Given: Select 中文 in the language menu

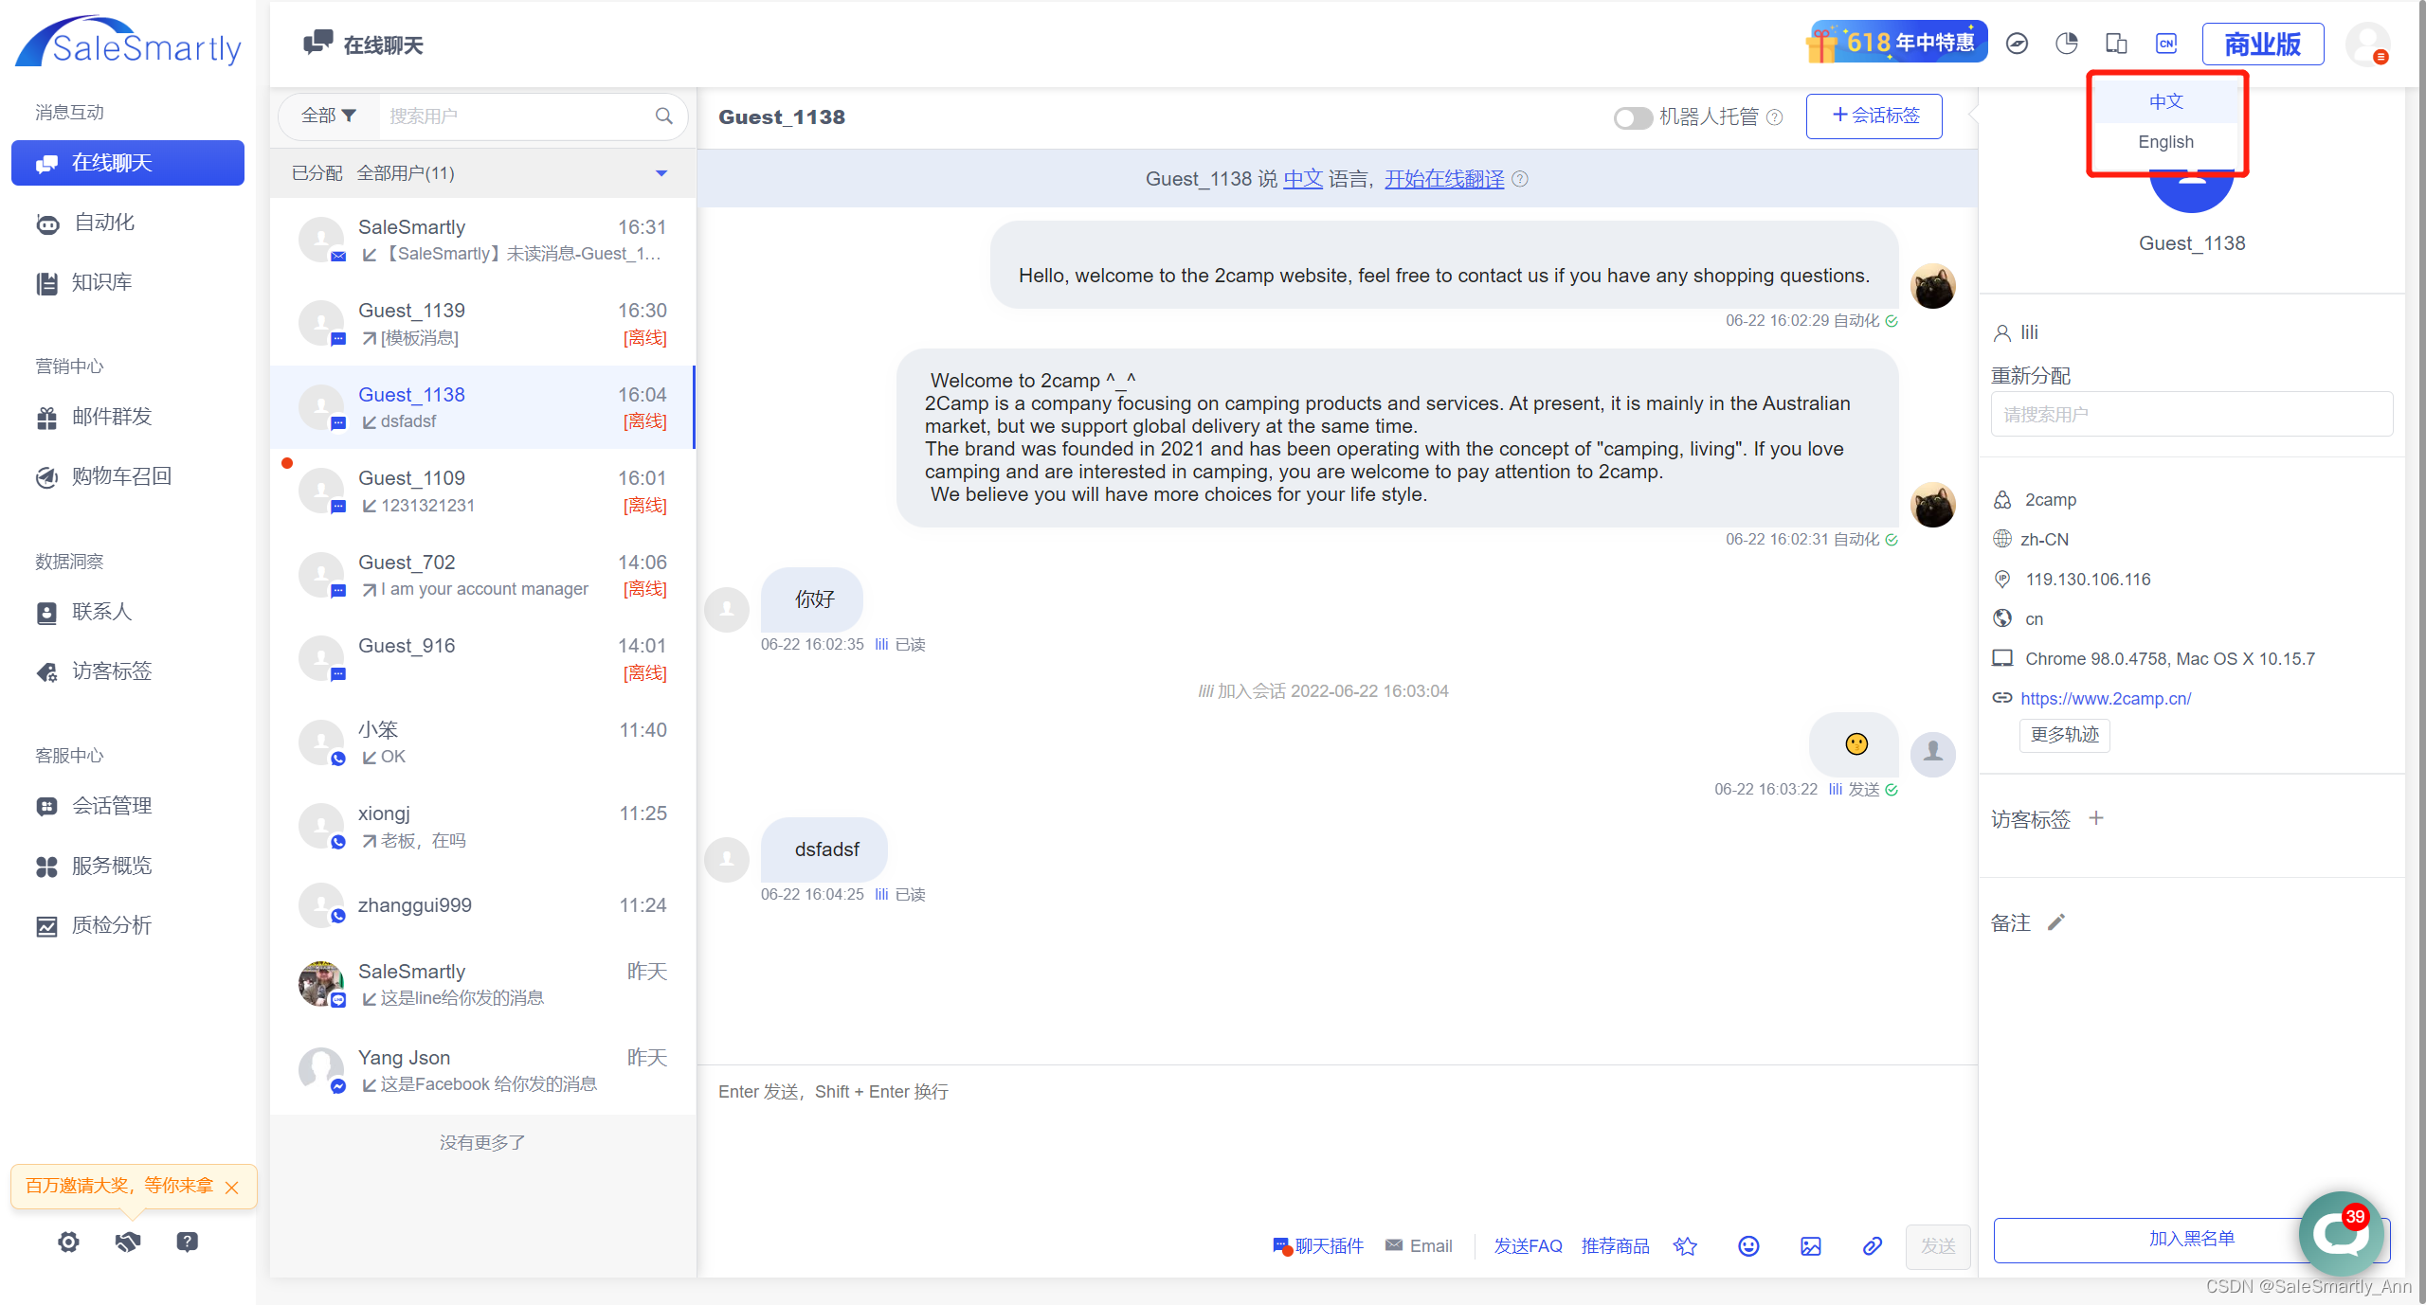Looking at the screenshot, I should coord(2165,101).
